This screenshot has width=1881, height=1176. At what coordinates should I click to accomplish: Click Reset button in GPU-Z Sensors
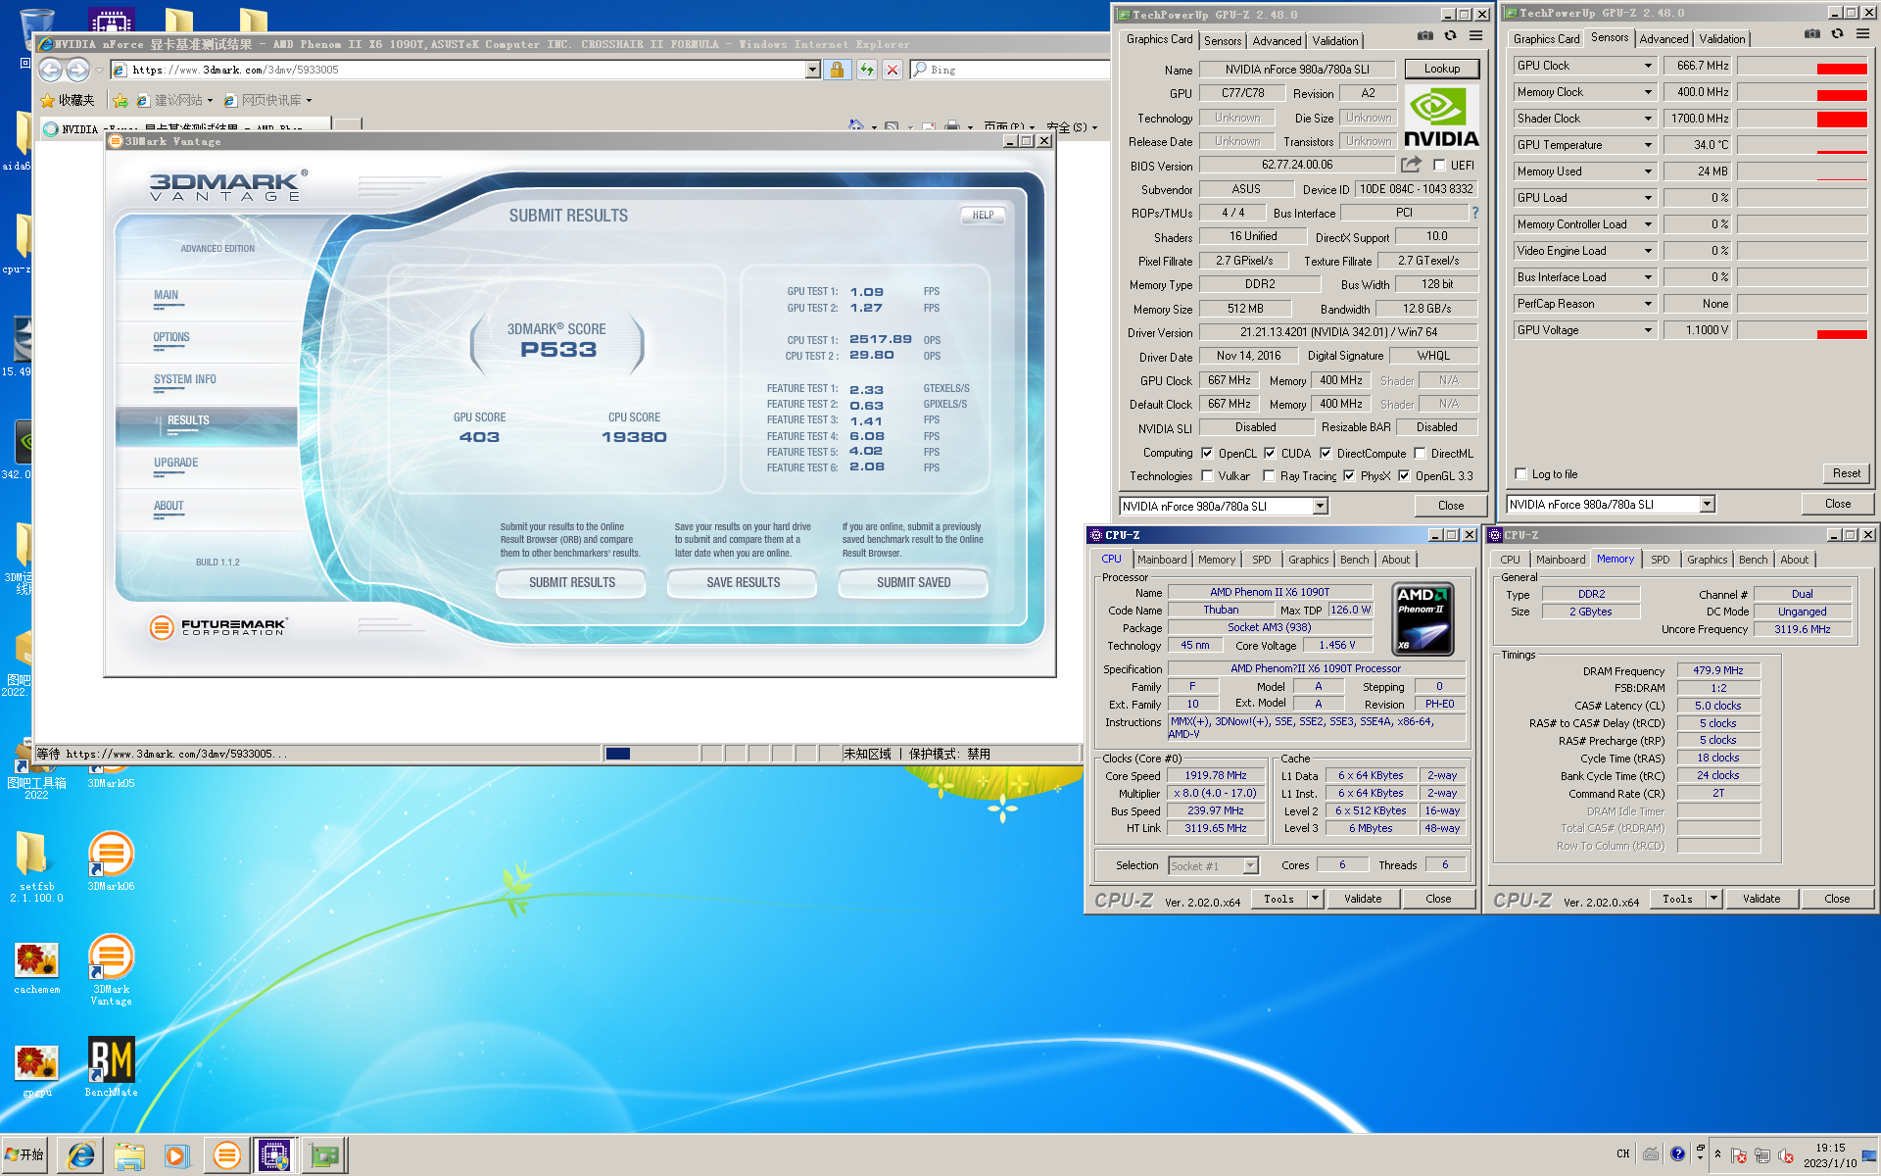pos(1847,473)
